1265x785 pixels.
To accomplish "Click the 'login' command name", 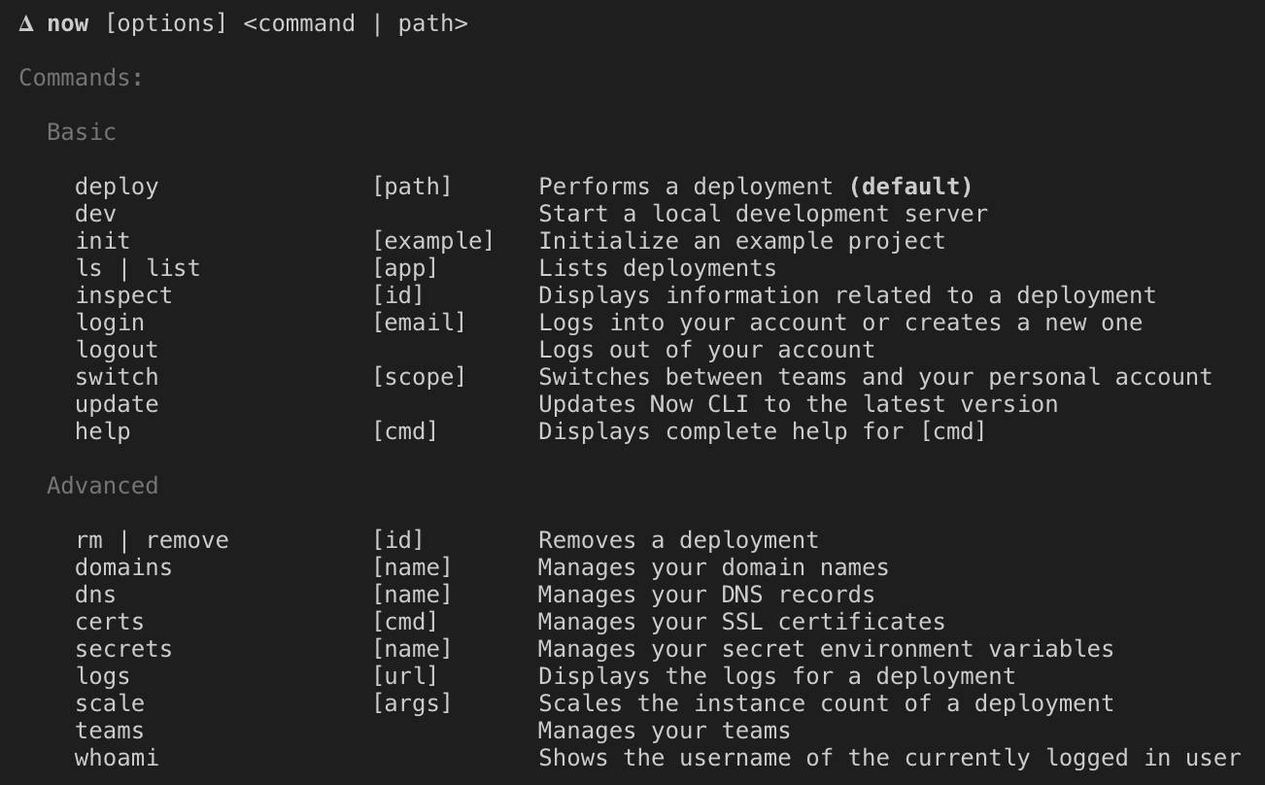I will 109,323.
